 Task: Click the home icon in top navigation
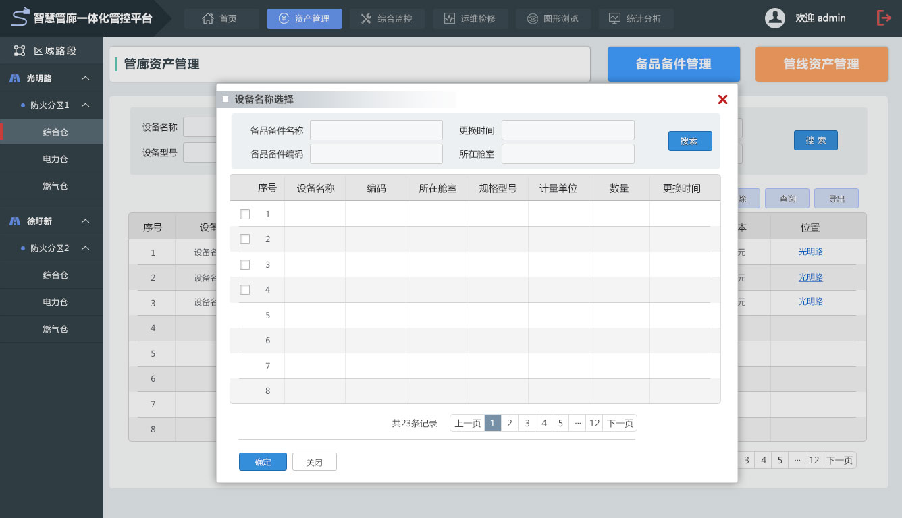(208, 19)
